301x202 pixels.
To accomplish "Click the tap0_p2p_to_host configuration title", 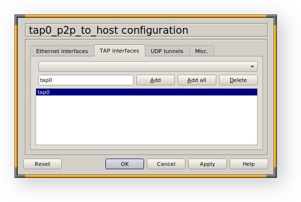I will pyautogui.click(x=108, y=30).
